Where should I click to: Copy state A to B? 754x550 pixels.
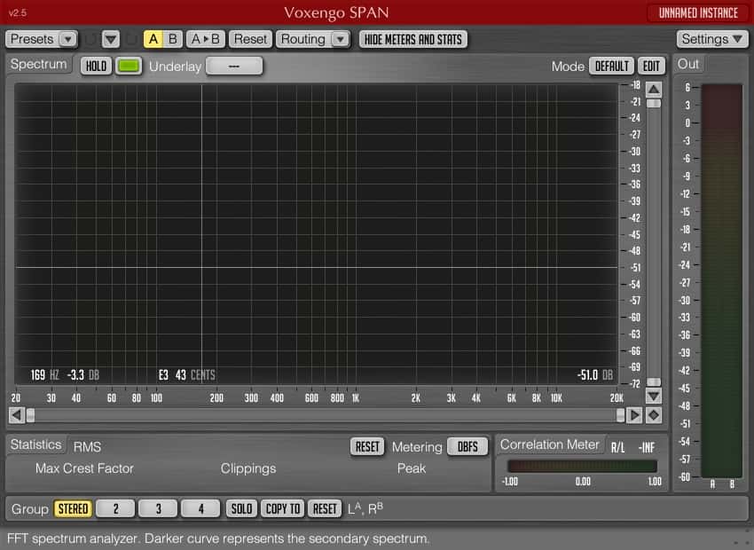(x=205, y=39)
